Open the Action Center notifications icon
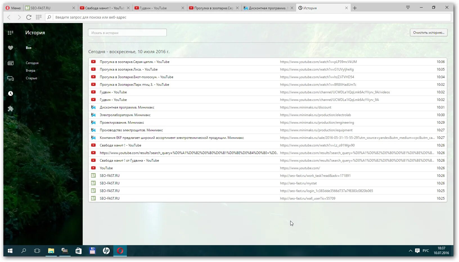The width and height of the screenshot is (459, 262). click(x=417, y=251)
